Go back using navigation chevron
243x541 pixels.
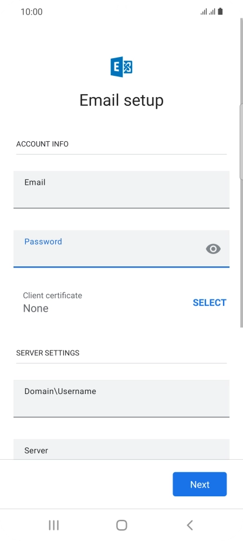tap(190, 525)
